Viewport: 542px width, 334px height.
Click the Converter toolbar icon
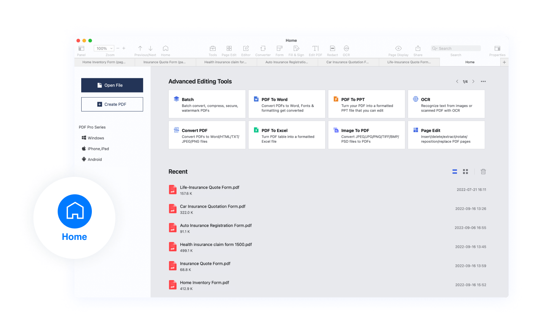(263, 49)
